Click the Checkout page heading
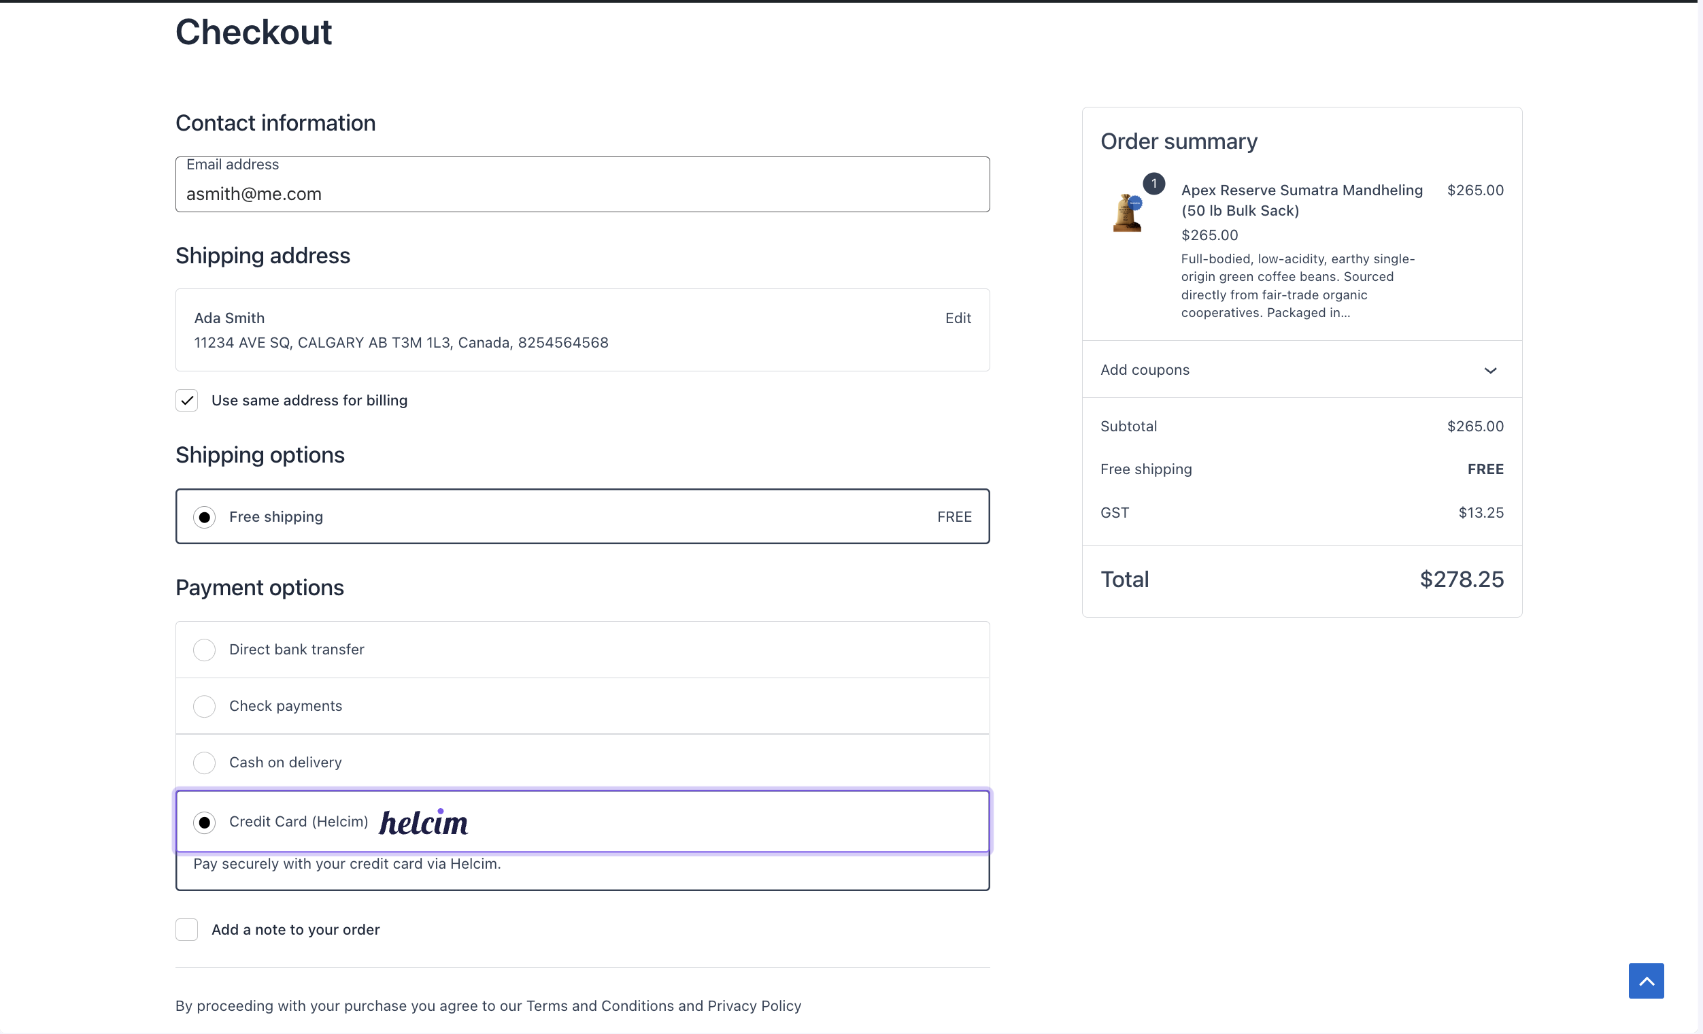This screenshot has width=1703, height=1034. point(254,32)
